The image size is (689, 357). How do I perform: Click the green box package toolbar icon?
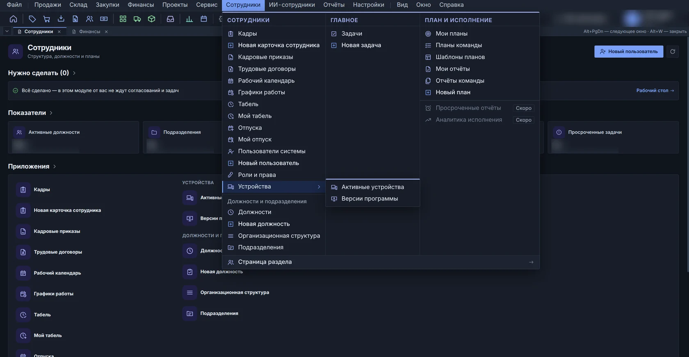click(152, 19)
